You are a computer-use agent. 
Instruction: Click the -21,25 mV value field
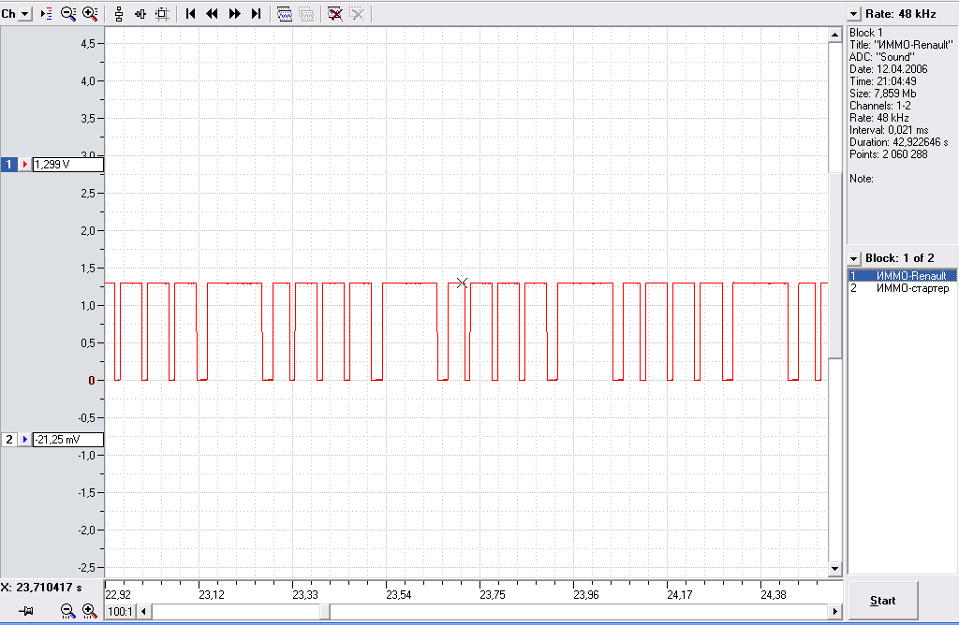(x=67, y=439)
